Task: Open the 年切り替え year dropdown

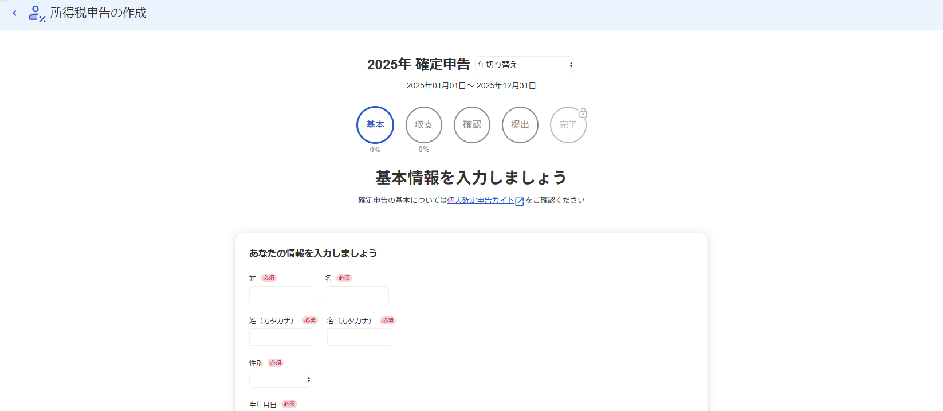Action: (524, 65)
